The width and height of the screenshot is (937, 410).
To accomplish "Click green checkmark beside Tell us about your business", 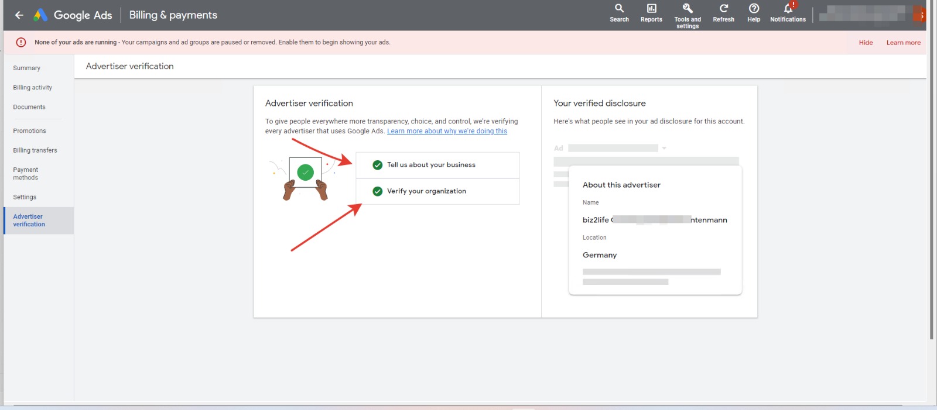I will coord(378,165).
